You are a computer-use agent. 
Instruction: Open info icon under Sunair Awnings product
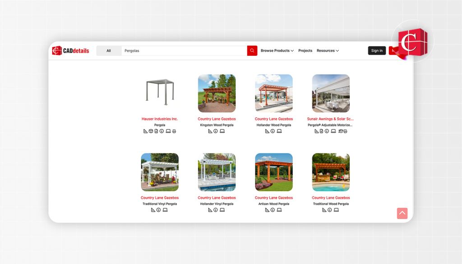click(x=327, y=131)
